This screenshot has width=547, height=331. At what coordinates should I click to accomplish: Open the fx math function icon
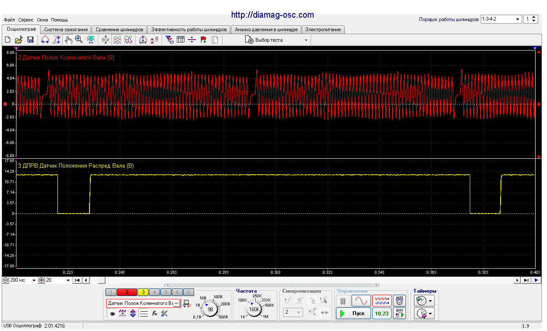click(x=154, y=313)
